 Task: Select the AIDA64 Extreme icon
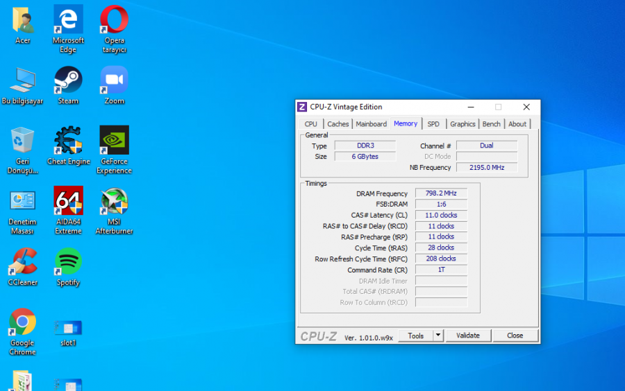coord(68,201)
